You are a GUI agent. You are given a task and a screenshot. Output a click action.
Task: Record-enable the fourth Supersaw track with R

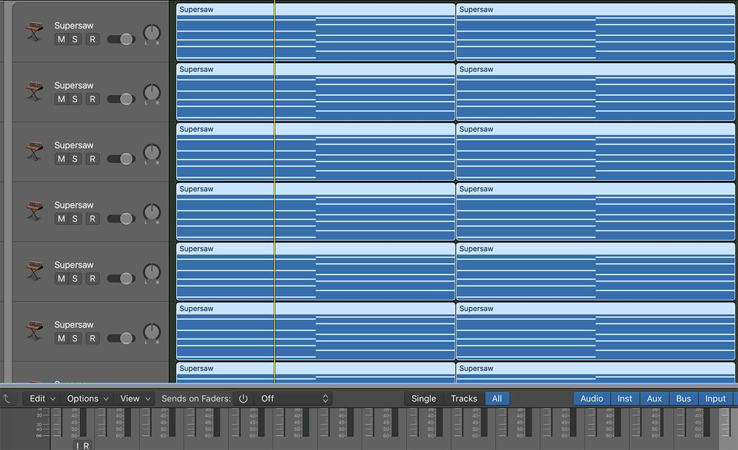tap(93, 219)
